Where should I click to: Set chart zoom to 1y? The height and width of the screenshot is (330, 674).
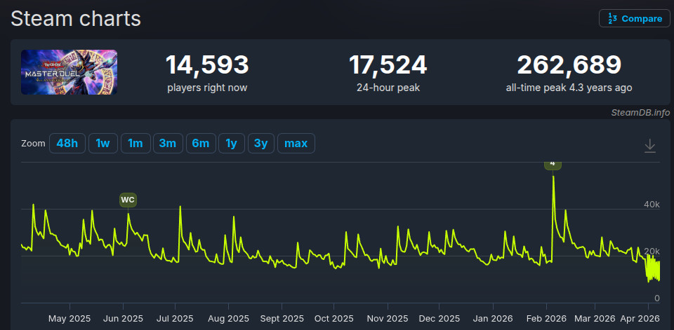click(231, 144)
